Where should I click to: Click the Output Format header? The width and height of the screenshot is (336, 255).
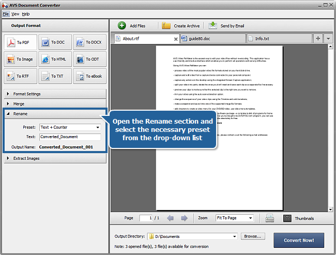[x=26, y=25]
